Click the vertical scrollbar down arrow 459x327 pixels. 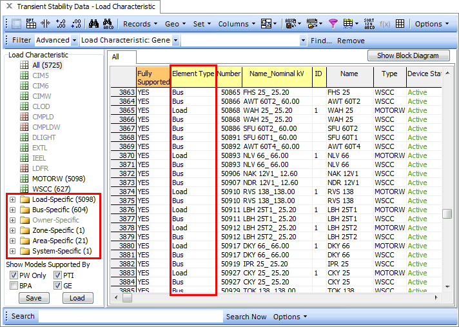coord(447,287)
